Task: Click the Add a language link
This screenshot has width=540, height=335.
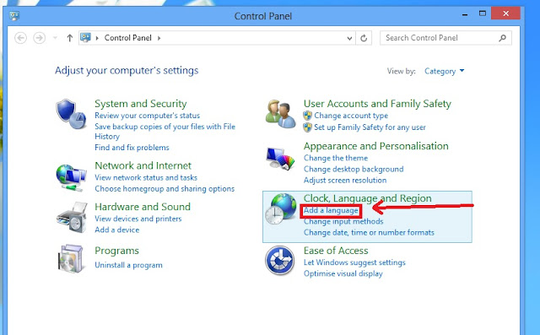Action: coord(331,210)
